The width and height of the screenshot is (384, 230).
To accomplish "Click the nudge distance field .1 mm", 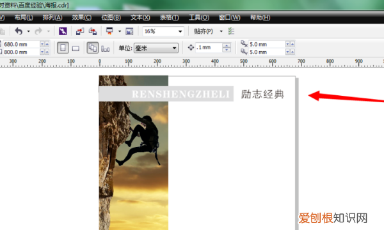I will pyautogui.click(x=209, y=47).
